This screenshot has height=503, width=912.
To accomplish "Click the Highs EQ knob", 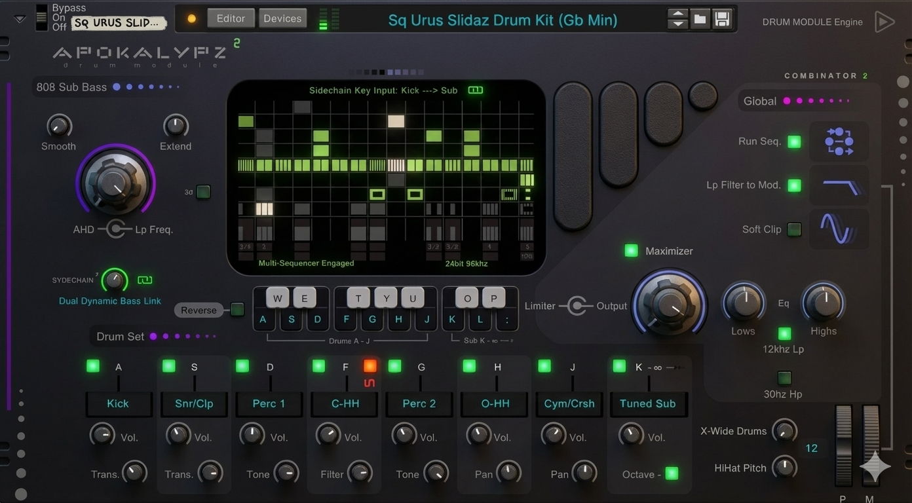I will tap(823, 302).
